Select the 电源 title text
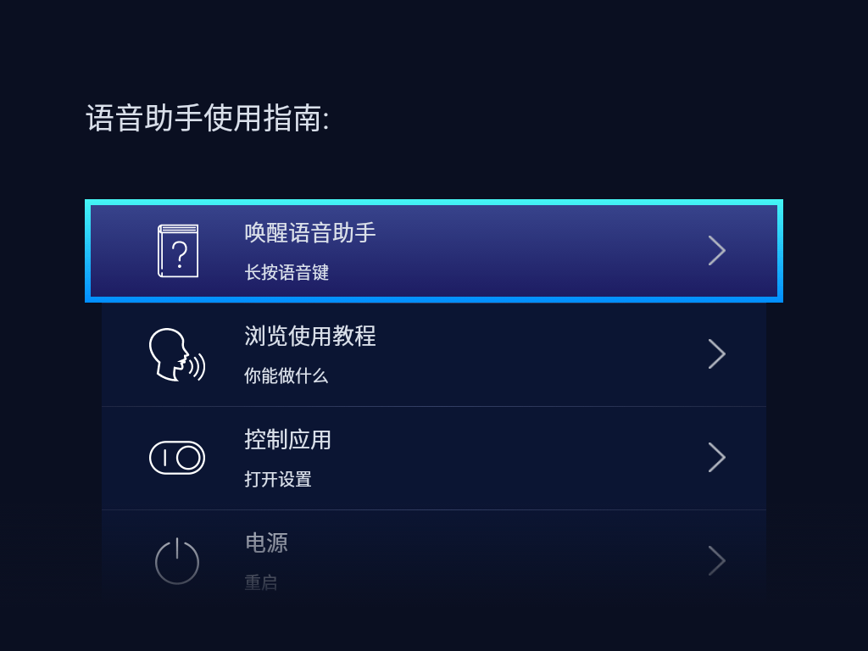 coord(266,542)
